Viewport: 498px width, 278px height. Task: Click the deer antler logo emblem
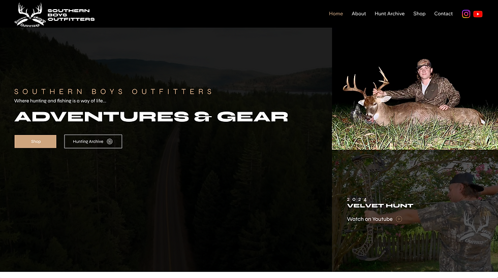[x=30, y=15]
